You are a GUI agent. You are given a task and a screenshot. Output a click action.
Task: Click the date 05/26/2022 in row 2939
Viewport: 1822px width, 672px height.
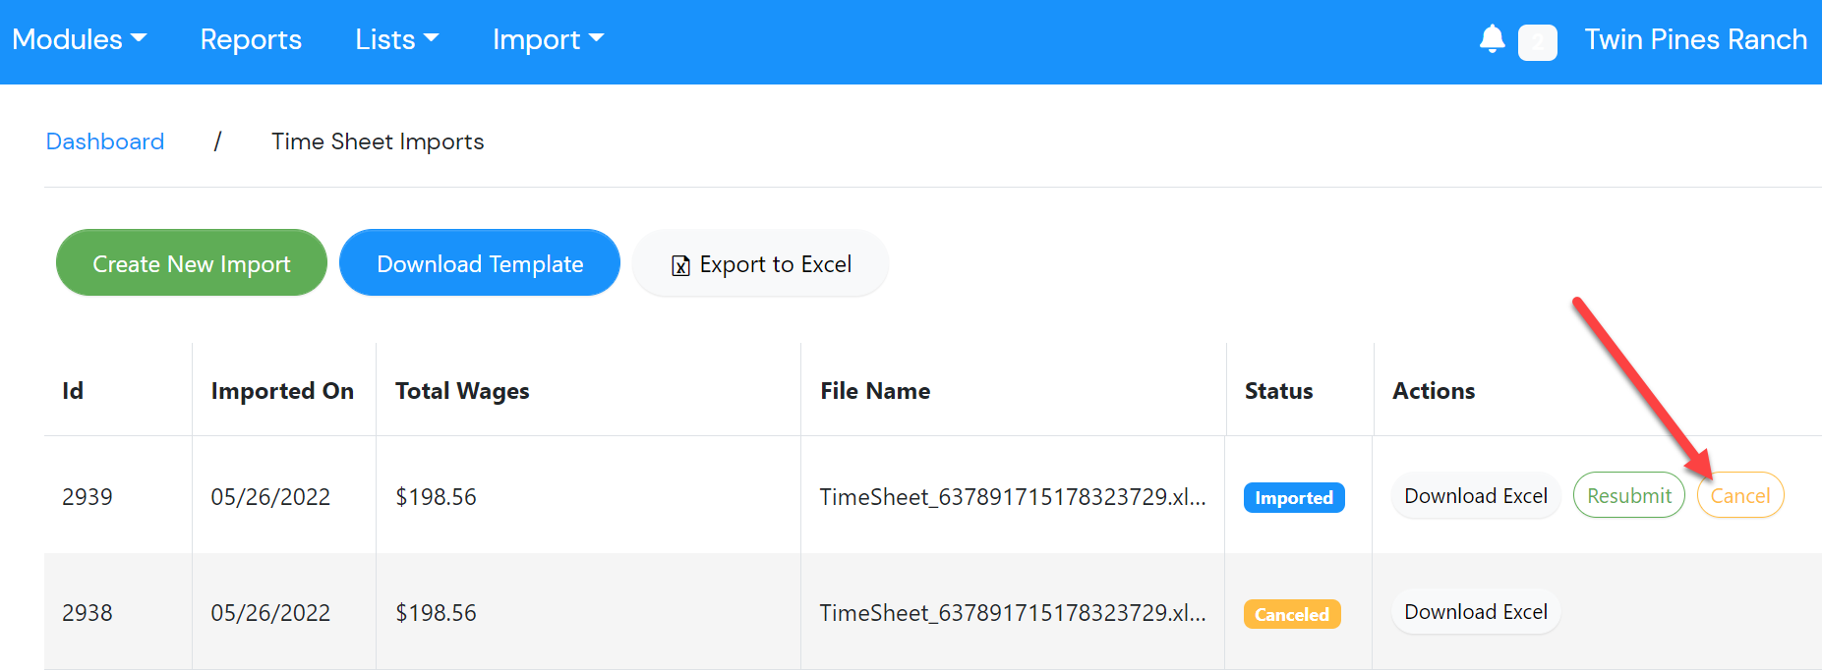tap(270, 497)
